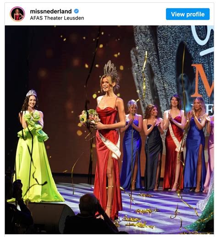Click the gold confetti pile on the stage floor
217x237 pixels.
(x=145, y=211)
